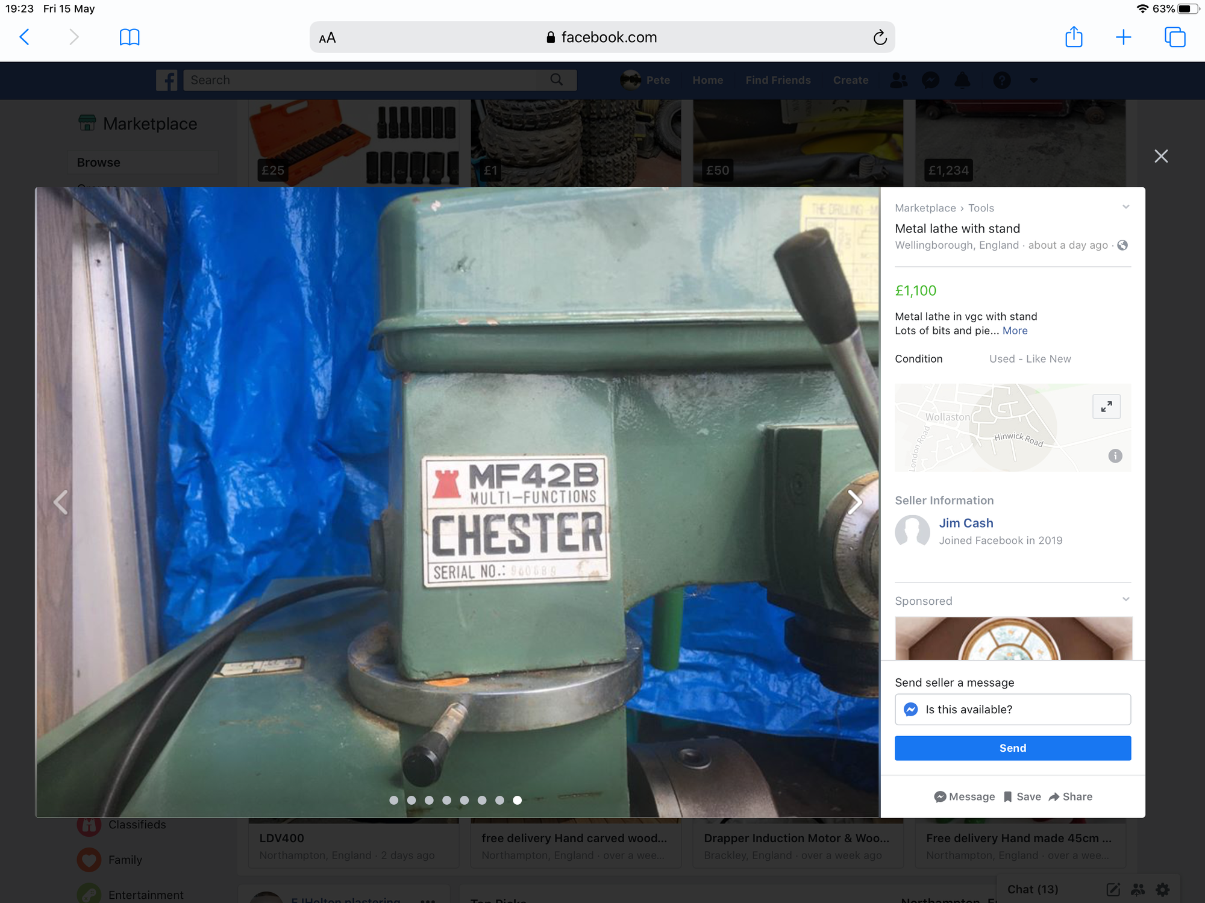Tap Safari back arrow
The width and height of the screenshot is (1205, 903).
pos(25,37)
